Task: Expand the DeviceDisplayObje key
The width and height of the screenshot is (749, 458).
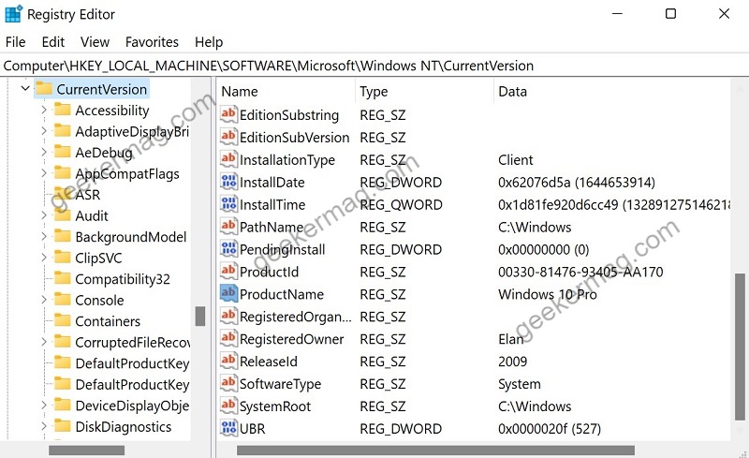Action: tap(43, 405)
